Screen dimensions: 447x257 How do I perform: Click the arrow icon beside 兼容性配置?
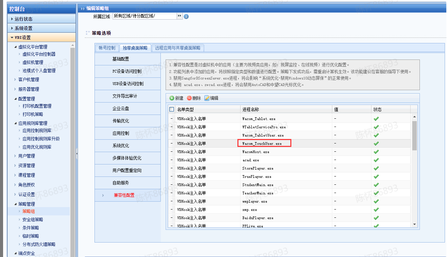(103, 195)
